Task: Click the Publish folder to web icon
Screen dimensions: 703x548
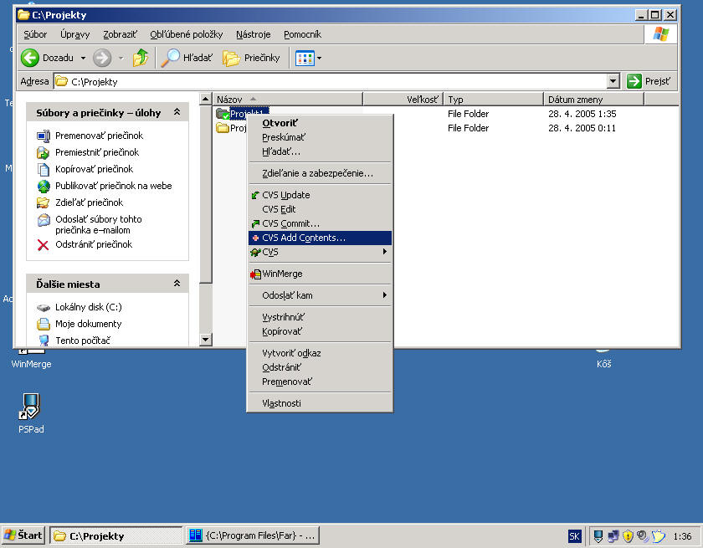Action: (44, 186)
